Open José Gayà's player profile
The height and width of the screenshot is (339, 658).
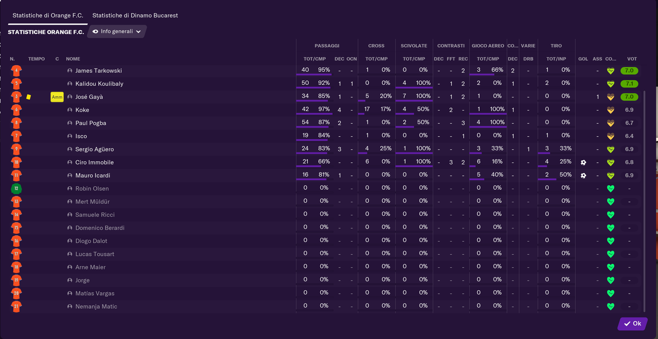tap(89, 97)
